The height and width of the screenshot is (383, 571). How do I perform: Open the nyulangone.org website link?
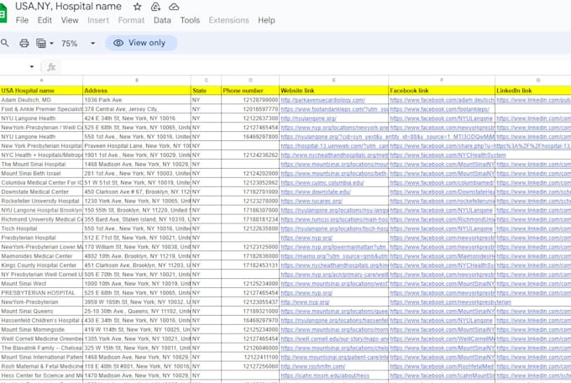coord(308,118)
